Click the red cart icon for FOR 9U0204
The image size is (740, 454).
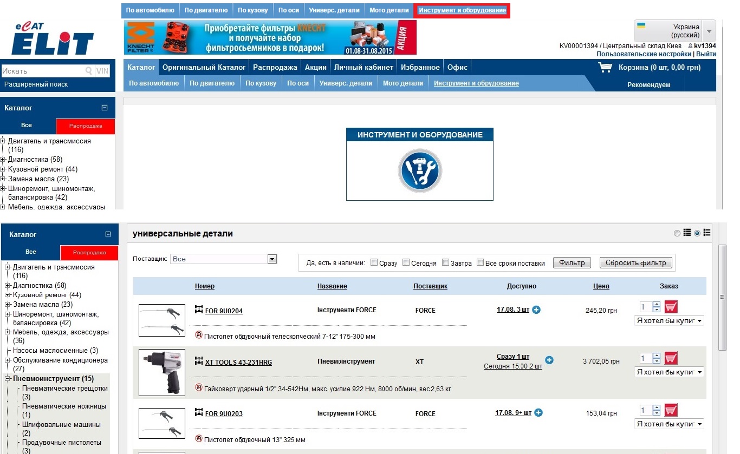coord(671,307)
